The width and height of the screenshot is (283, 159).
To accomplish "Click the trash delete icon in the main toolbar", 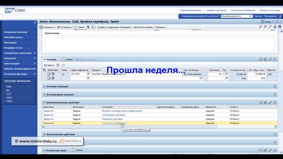I will [88, 27].
